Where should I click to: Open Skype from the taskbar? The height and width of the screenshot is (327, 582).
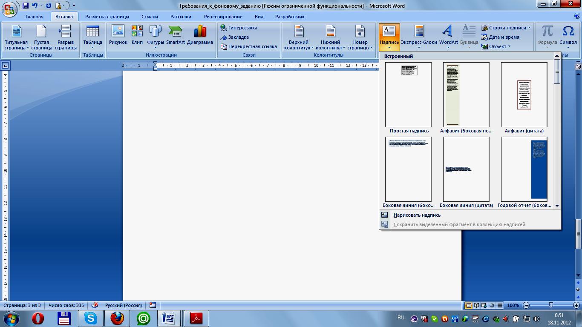click(91, 318)
